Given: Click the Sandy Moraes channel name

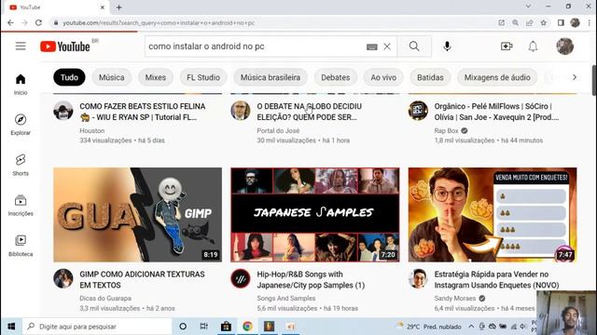Looking at the screenshot, I should pos(455,299).
